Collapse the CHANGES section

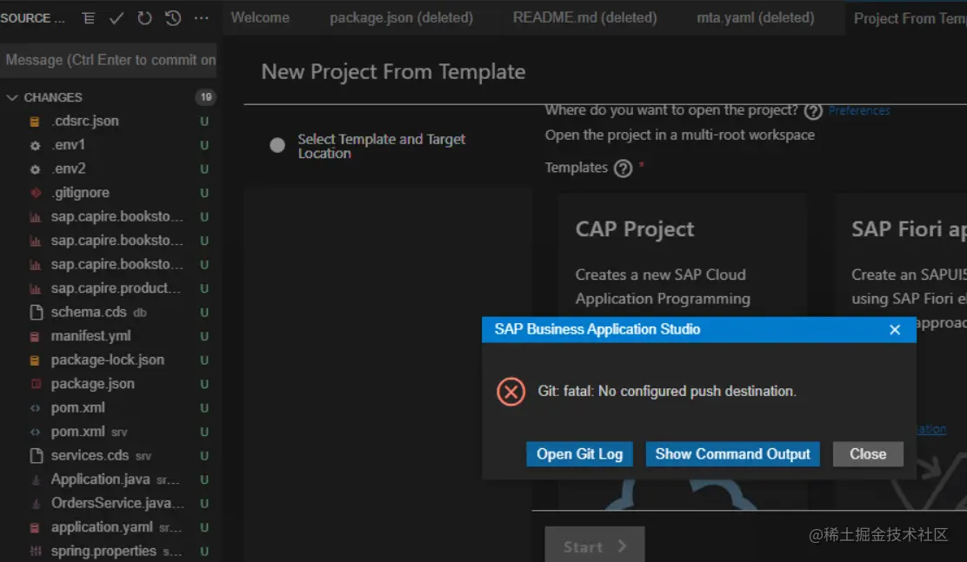(x=11, y=97)
